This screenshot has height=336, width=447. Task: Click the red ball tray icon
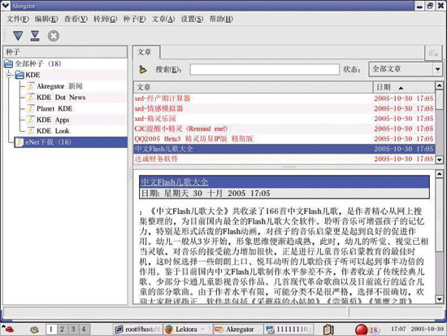[361, 329]
